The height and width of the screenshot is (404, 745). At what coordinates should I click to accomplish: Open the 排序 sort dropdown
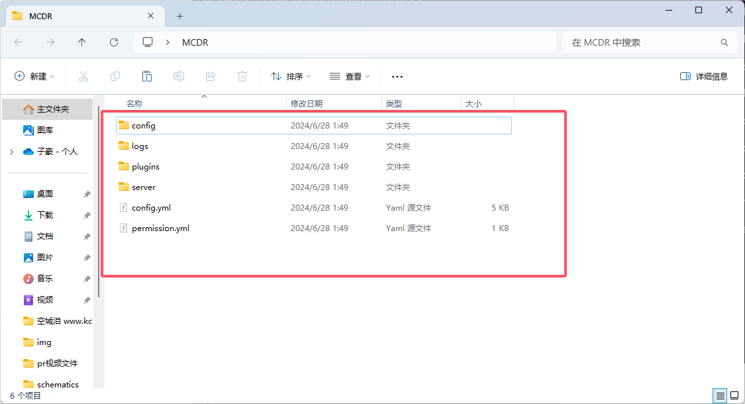pyautogui.click(x=291, y=76)
